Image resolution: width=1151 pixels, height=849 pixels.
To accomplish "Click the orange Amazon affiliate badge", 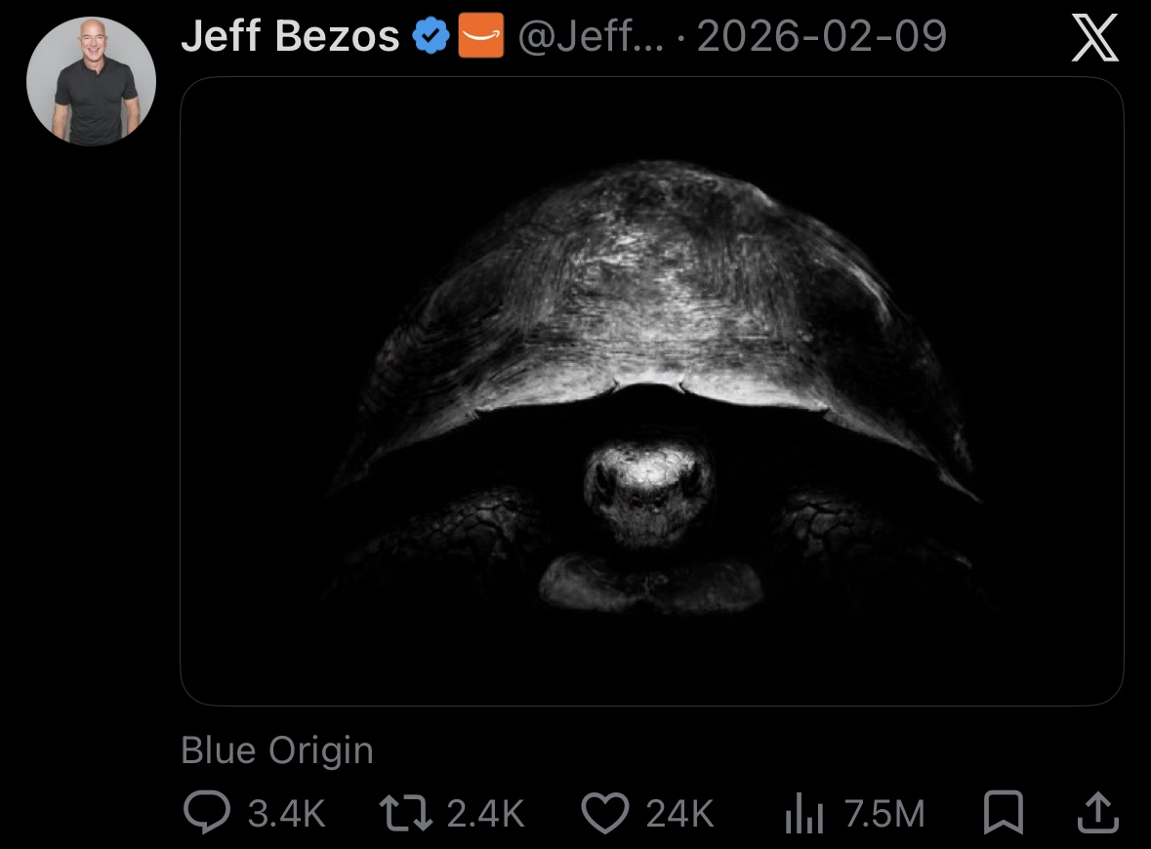I will pyautogui.click(x=481, y=35).
